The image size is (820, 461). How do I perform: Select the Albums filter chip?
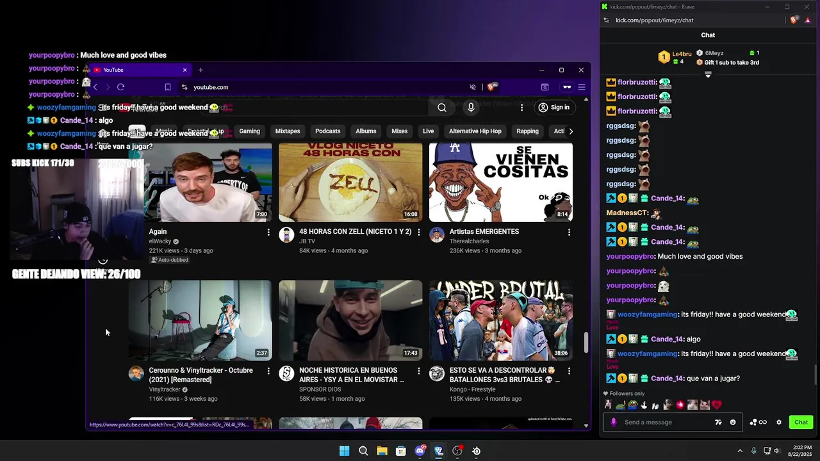tap(366, 131)
